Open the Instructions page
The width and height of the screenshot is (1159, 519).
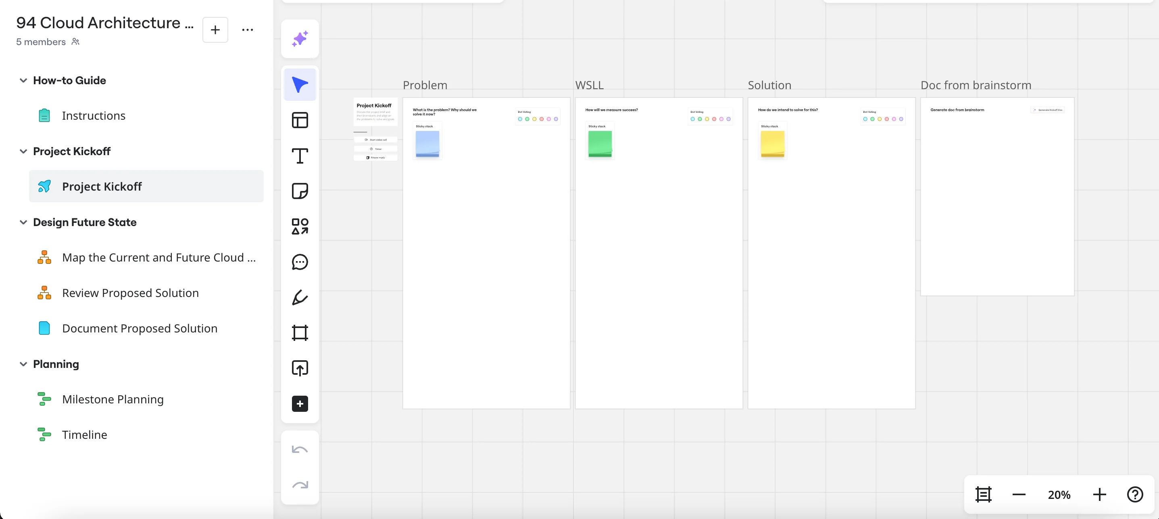point(93,116)
